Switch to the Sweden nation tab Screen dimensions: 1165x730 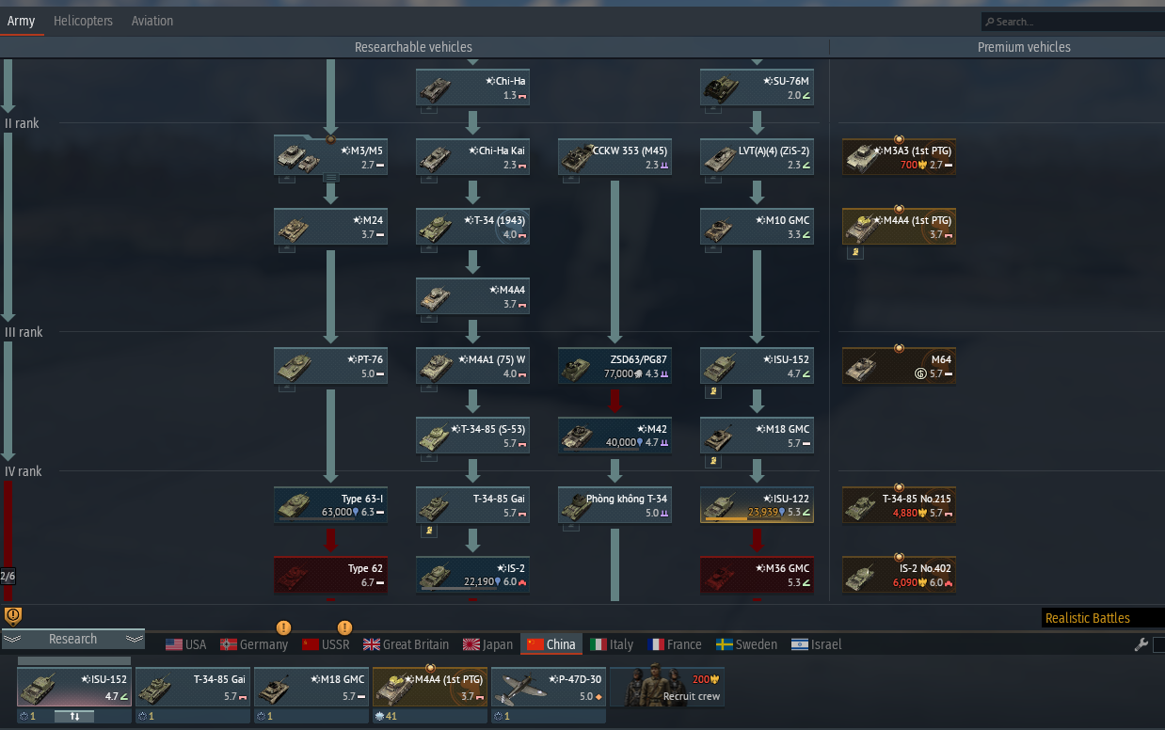746,644
